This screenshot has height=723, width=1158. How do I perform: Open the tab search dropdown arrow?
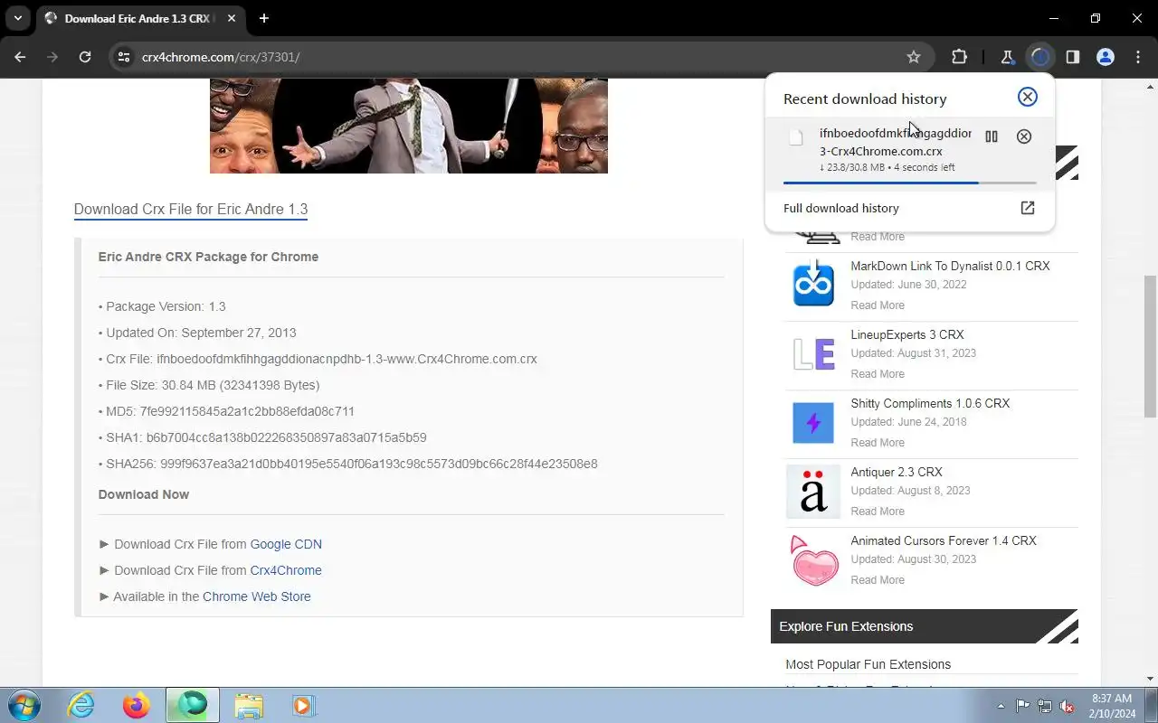[18, 18]
